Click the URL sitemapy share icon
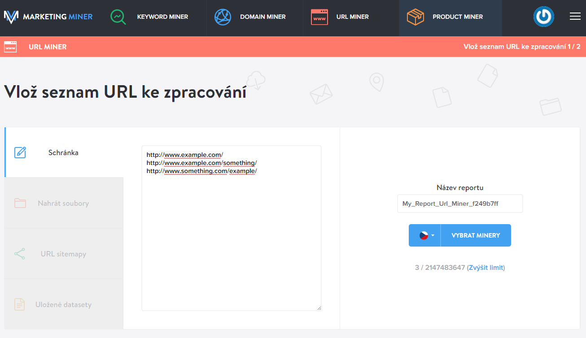Viewport: 586px width, 338px height. 20,254
